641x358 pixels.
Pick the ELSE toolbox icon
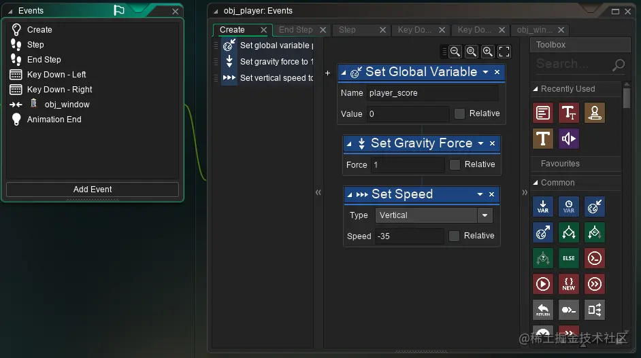pyautogui.click(x=569, y=258)
